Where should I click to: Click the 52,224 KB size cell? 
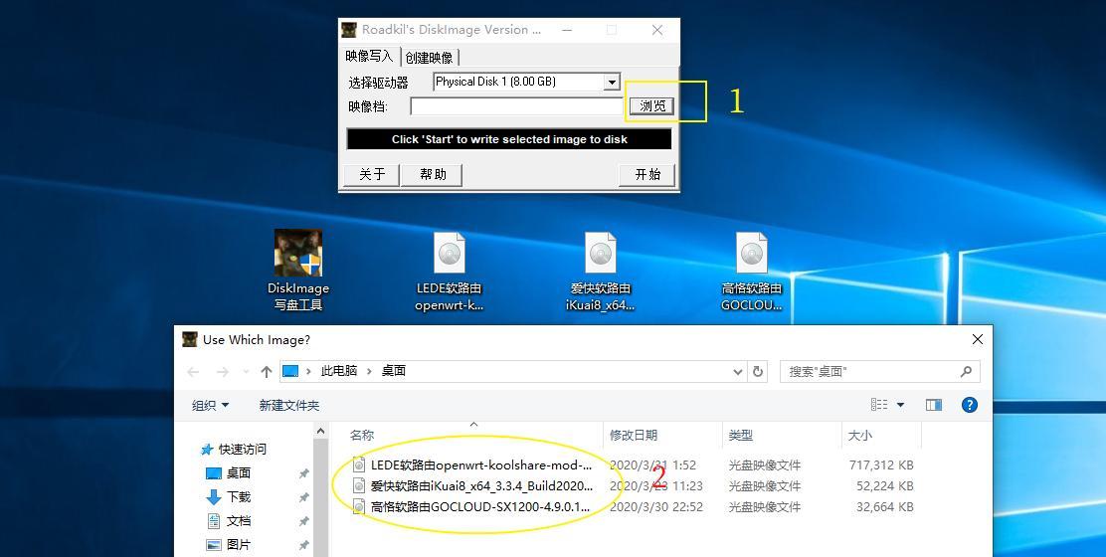click(885, 485)
